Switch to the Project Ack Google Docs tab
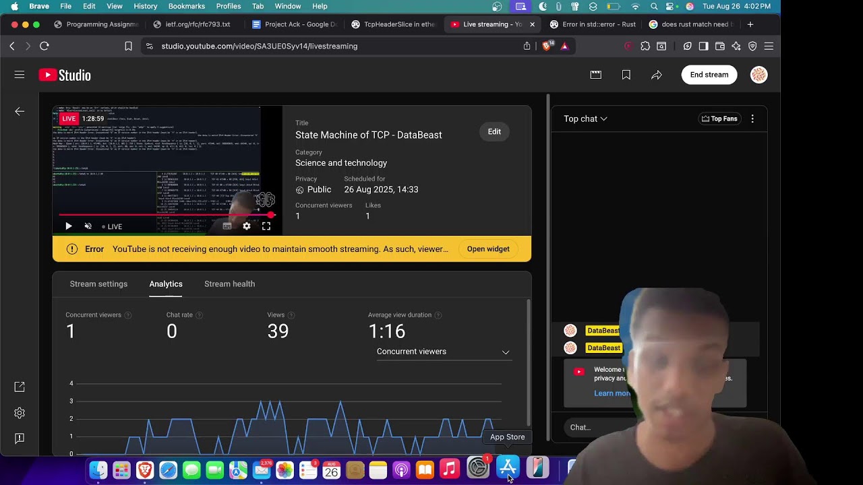Screen dimensions: 863x485 294,24
